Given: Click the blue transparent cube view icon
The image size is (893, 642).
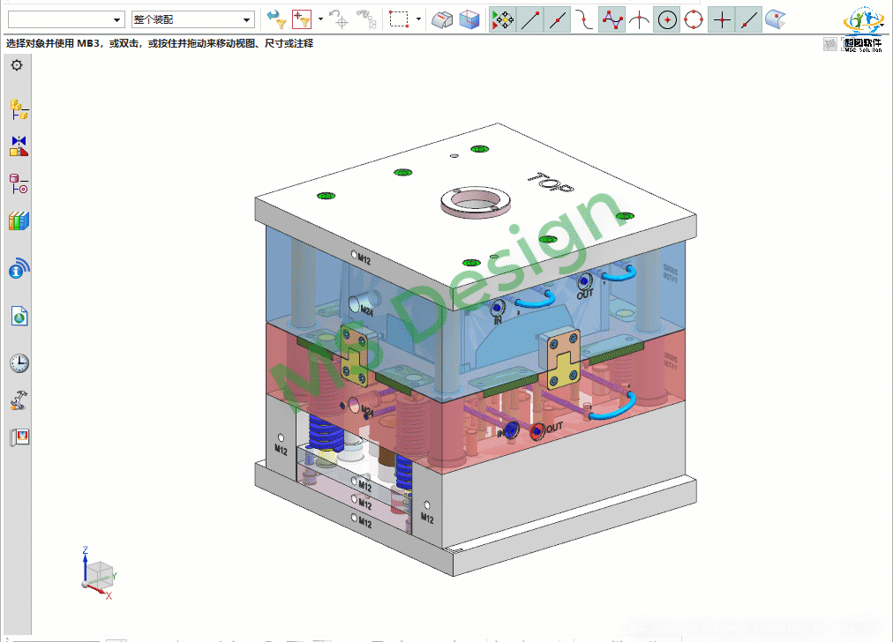Looking at the screenshot, I should point(469,19).
